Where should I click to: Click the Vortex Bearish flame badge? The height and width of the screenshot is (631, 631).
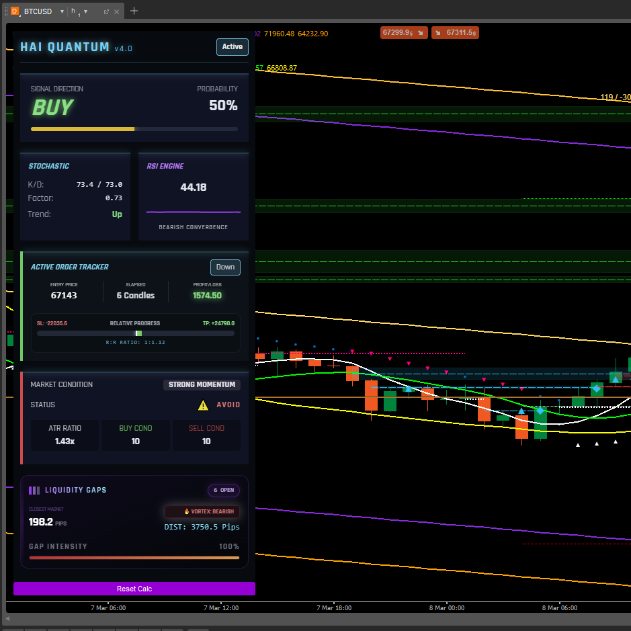[x=202, y=511]
